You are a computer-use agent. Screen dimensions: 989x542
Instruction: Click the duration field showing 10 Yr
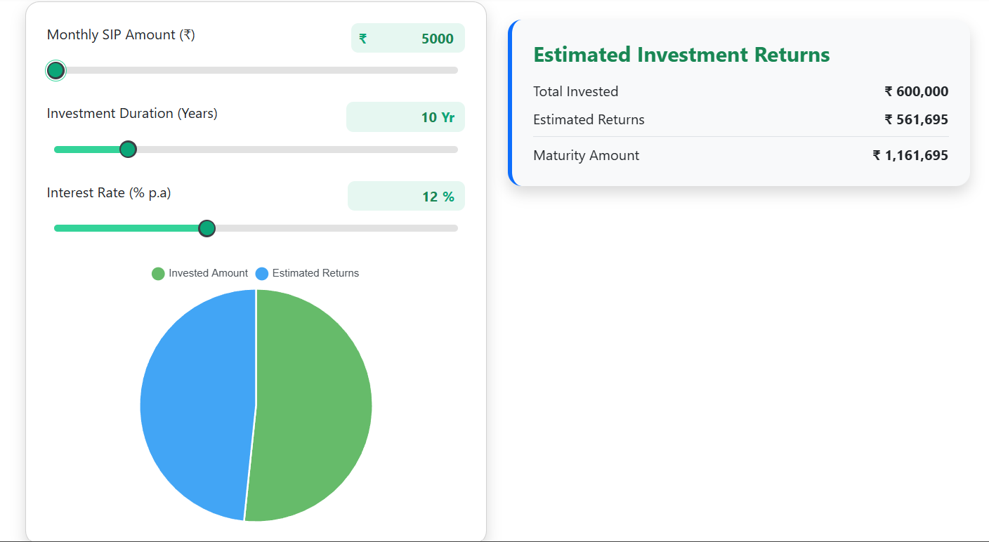(405, 117)
